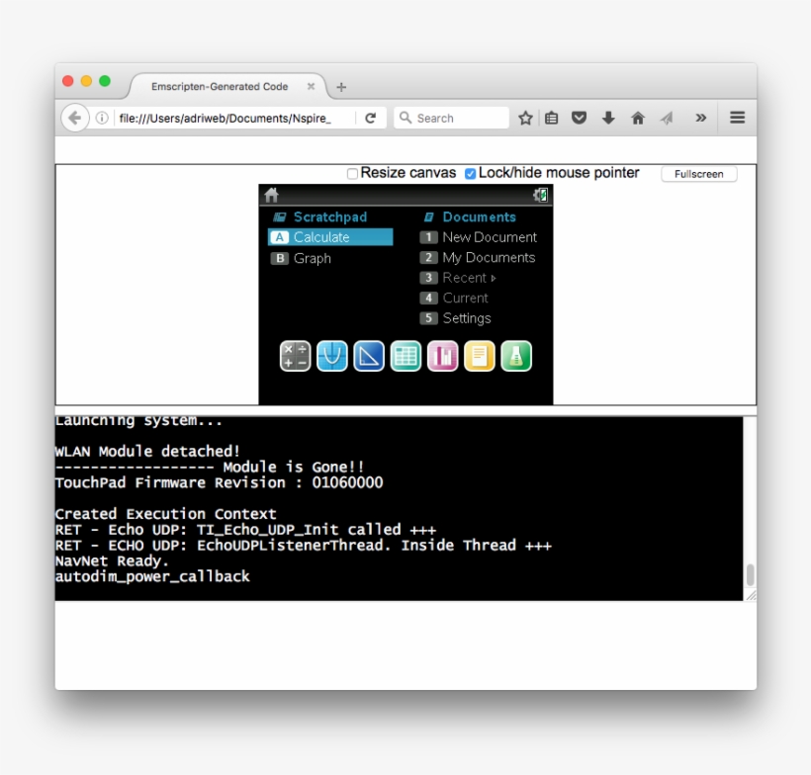Viewport: 811px width, 775px height.
Task: Click 'autodim_power_callback' console line
Action: (x=152, y=576)
